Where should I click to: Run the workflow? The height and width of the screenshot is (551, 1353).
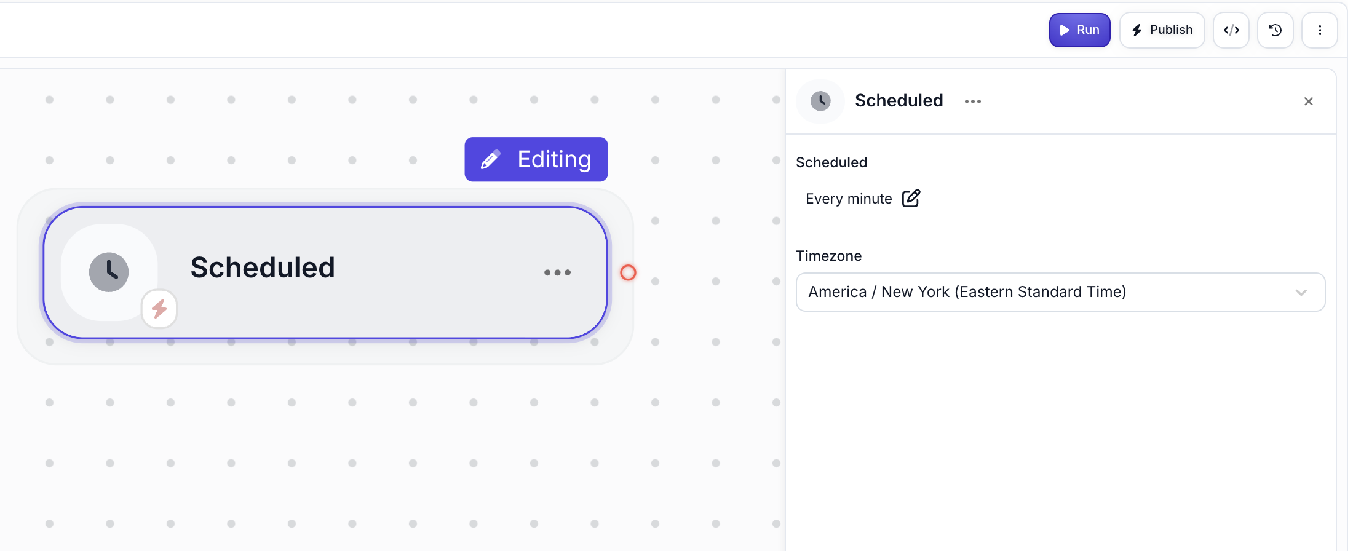coord(1080,30)
